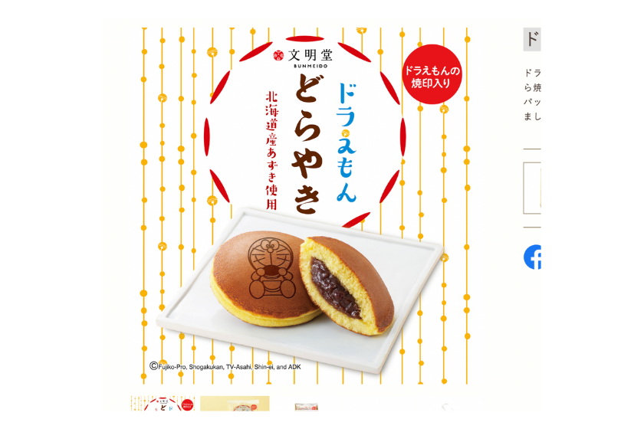Open the main Doraemon dorayaki product image
Image resolution: width=644 pixels, height=429 pixels.
305,205
